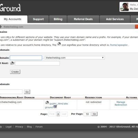Click the arrow icon before thetechieblog.com breadcrumb

coord(1,27)
